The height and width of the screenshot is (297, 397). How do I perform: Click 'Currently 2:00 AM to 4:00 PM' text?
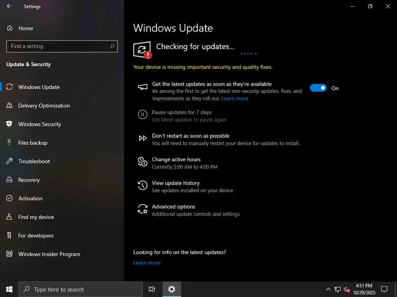pyautogui.click(x=185, y=167)
